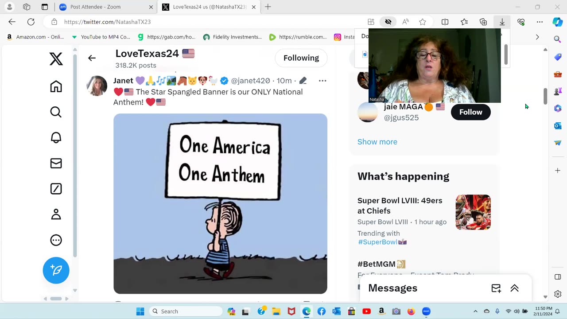Click the address bar URL
Viewport: 567px width, 319px height.
pos(108,22)
